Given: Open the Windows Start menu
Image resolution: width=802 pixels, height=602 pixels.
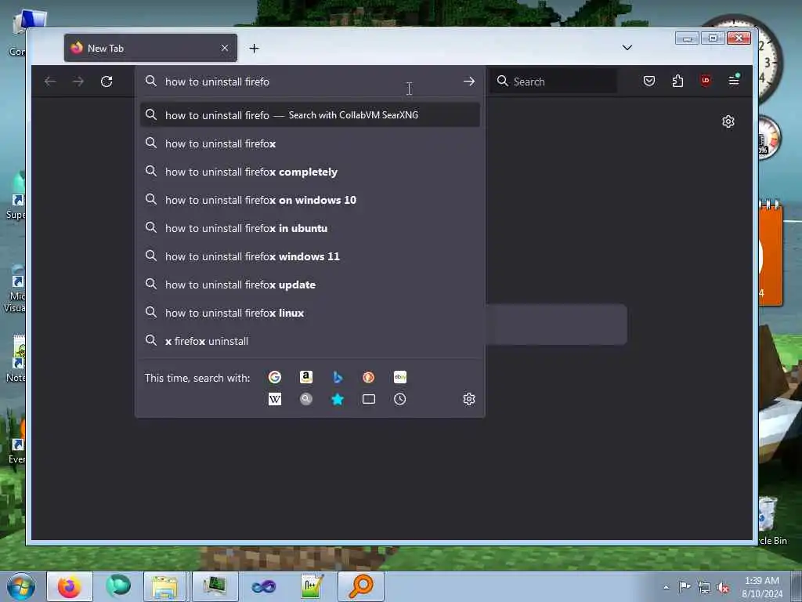Looking at the screenshot, I should [21, 586].
